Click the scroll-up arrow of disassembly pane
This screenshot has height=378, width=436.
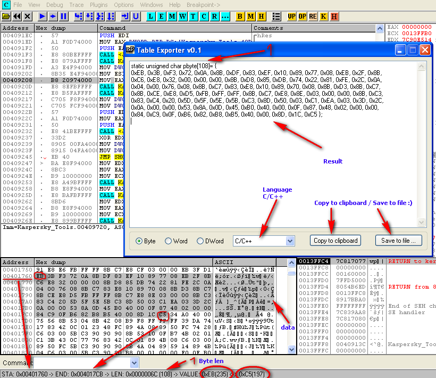[380, 28]
